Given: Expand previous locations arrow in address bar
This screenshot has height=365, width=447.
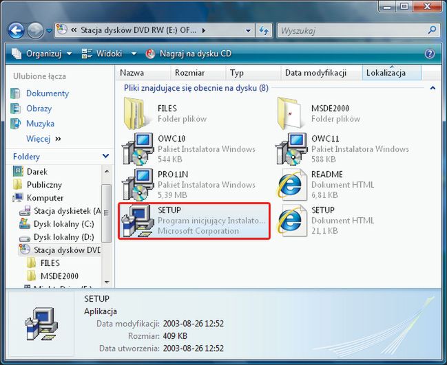Looking at the screenshot, I should (x=248, y=30).
